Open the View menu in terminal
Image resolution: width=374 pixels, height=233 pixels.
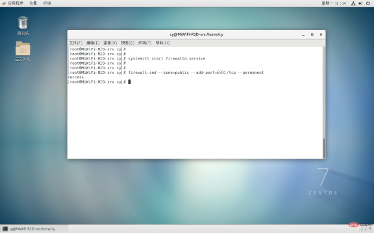[x=110, y=43]
